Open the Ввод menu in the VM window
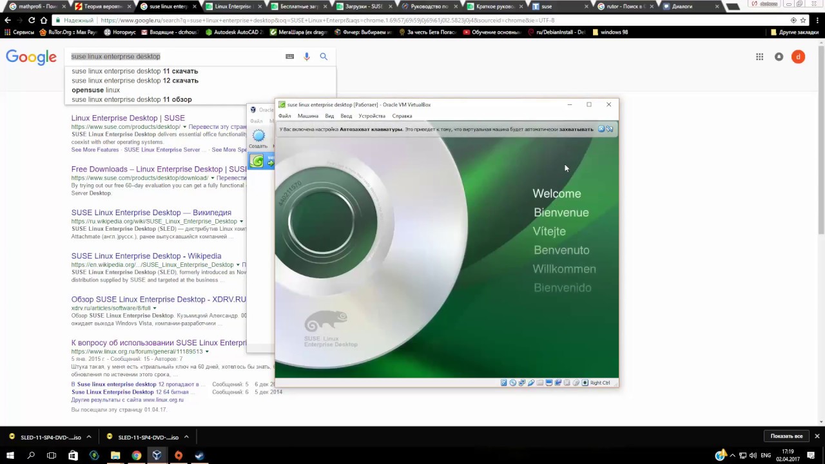Image resolution: width=825 pixels, height=464 pixels. 346,116
